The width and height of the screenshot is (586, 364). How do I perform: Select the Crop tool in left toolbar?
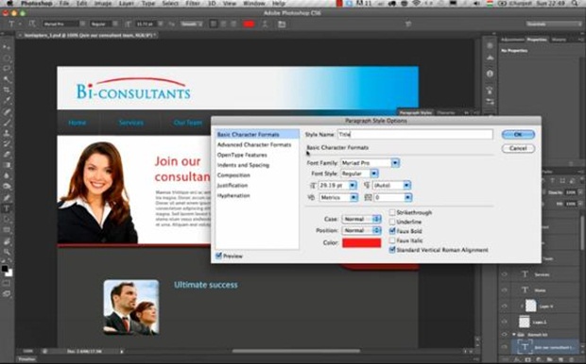[x=7, y=90]
